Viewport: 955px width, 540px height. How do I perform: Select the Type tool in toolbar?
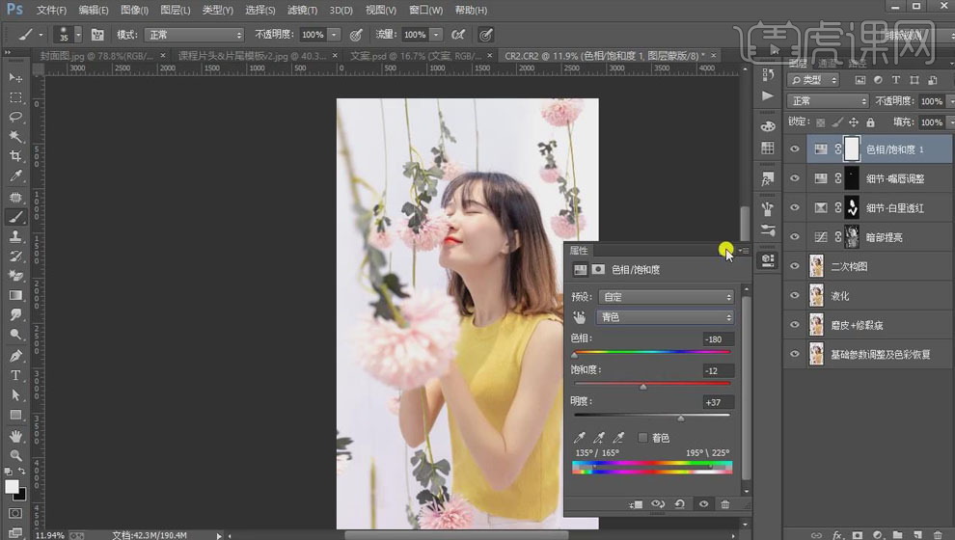coord(15,375)
